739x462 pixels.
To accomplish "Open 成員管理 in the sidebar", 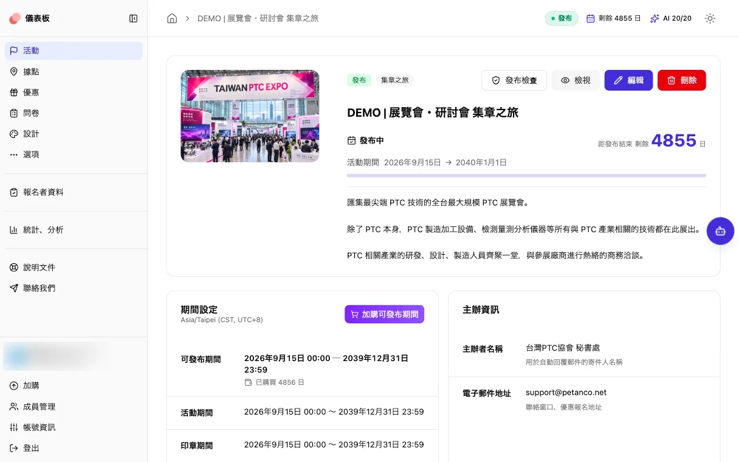I will 74,407.
